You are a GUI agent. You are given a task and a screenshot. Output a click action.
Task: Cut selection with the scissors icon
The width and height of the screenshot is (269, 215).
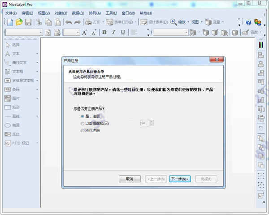(x=39, y=22)
